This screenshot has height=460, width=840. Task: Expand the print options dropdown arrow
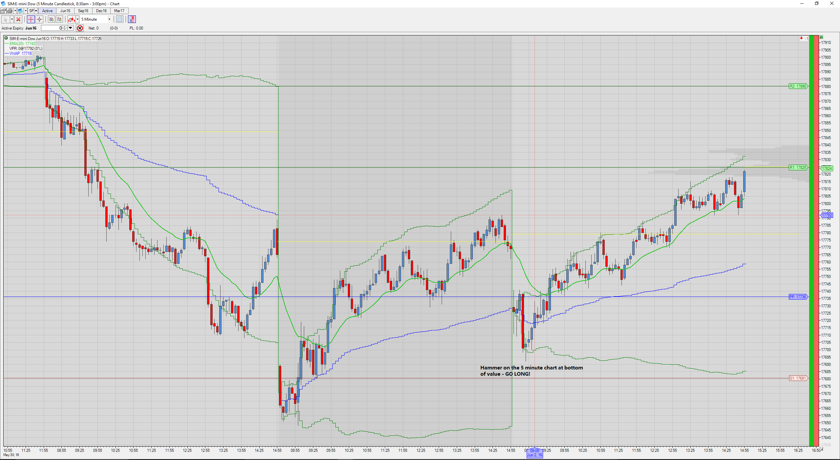click(15, 11)
